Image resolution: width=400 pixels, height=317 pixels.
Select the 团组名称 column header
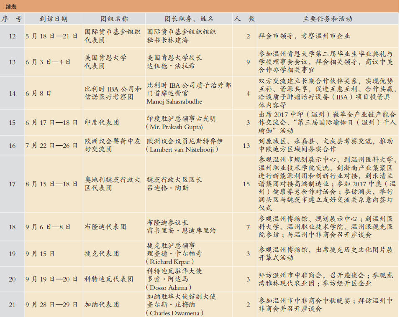click(114, 19)
